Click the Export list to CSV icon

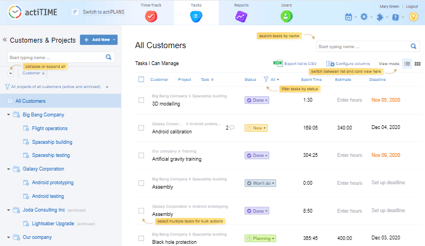pos(277,63)
